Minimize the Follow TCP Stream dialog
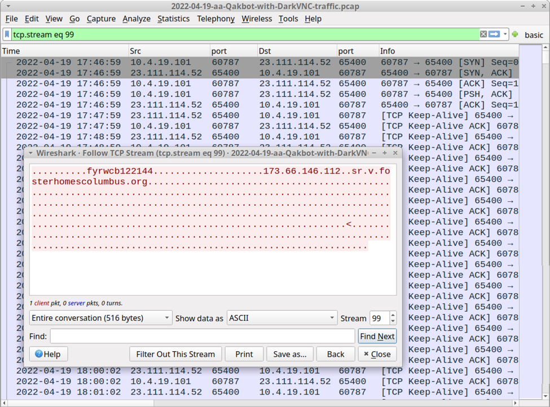This screenshot has width=550, height=407. 374,153
